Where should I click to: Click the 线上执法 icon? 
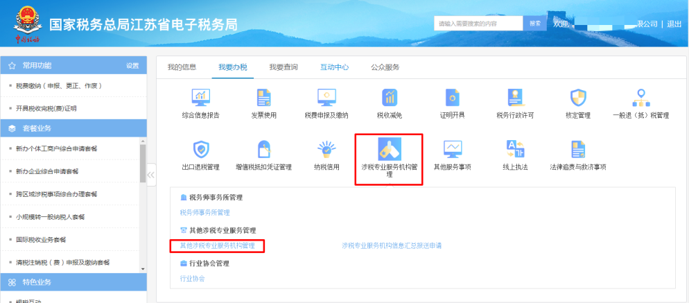tap(515, 150)
